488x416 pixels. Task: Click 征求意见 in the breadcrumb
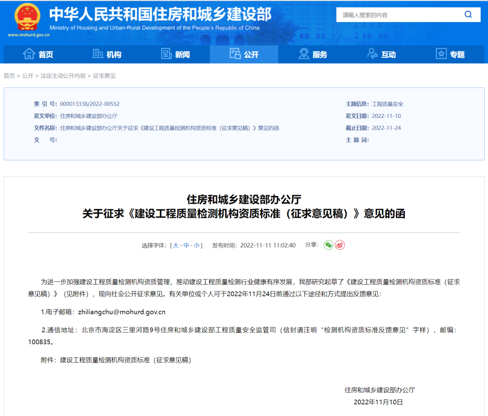tap(104, 76)
